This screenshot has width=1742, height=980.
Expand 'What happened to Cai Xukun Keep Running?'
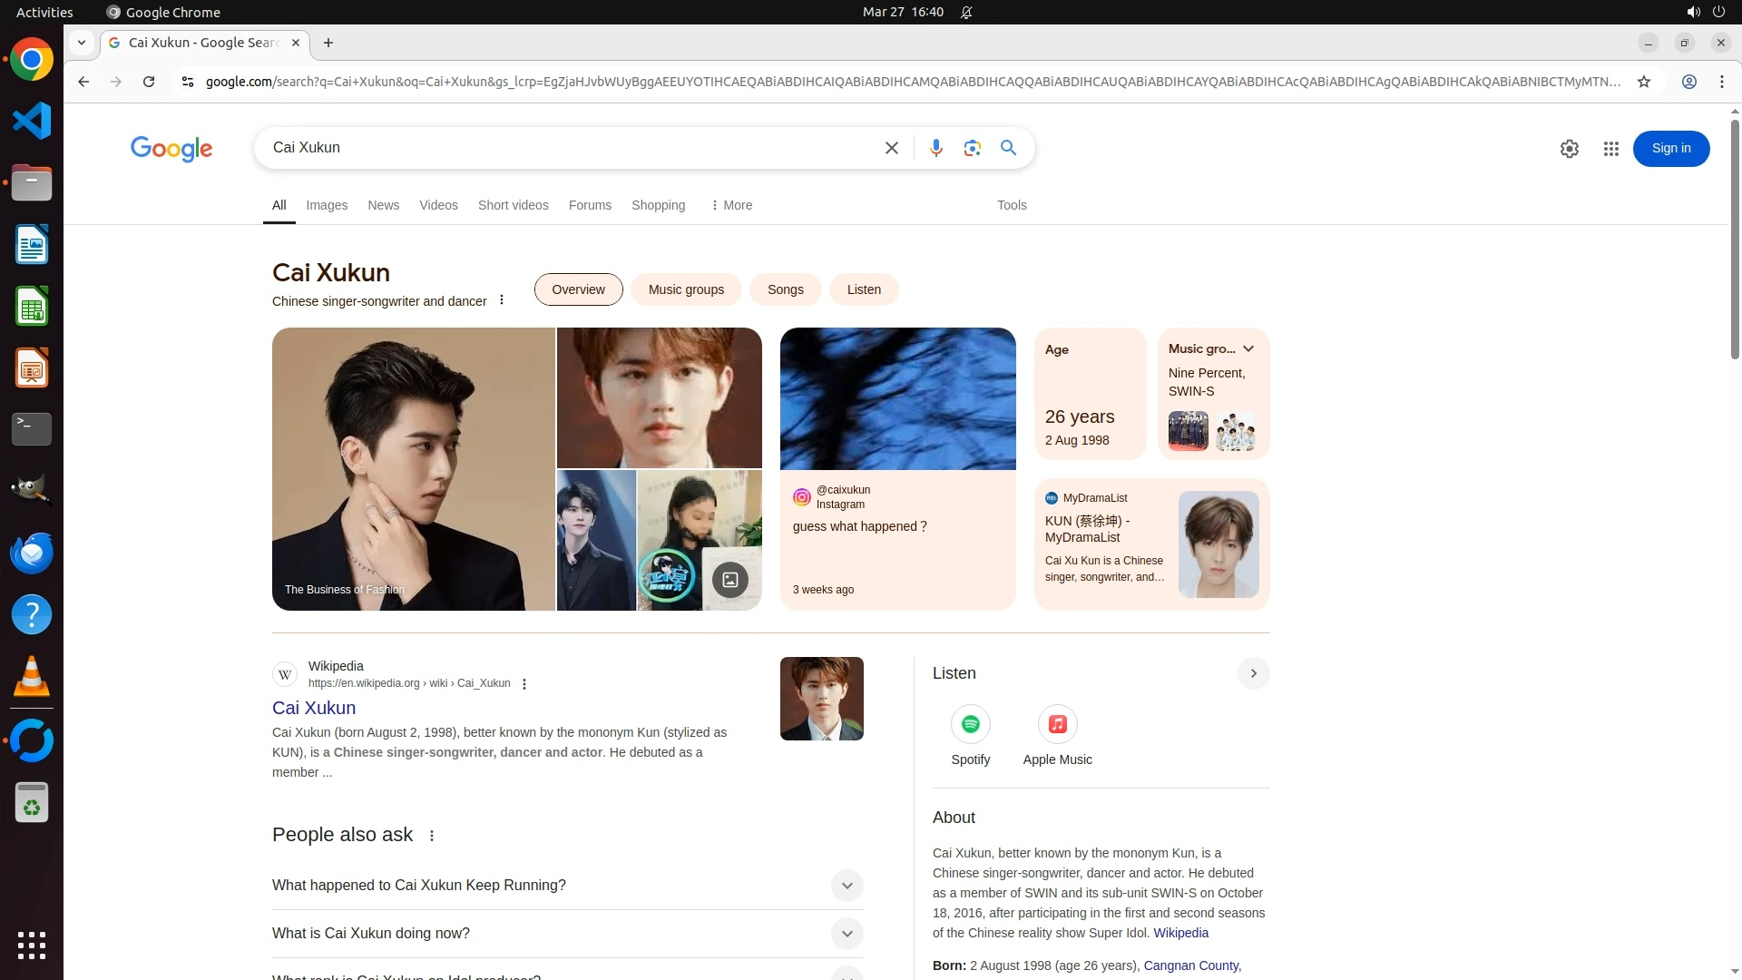[846, 886]
